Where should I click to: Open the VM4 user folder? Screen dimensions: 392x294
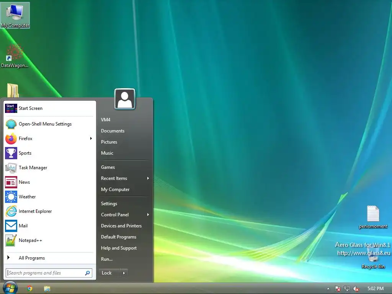coord(106,120)
